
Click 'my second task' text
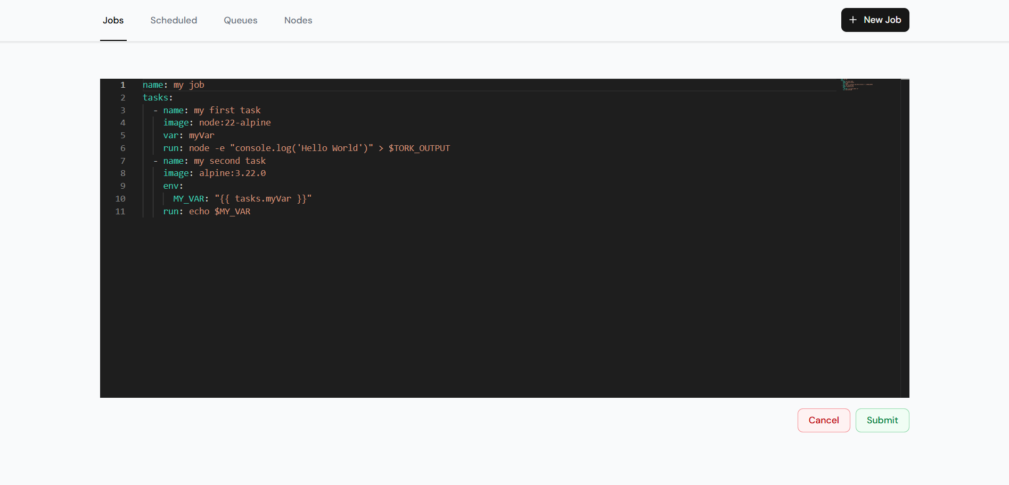point(229,161)
